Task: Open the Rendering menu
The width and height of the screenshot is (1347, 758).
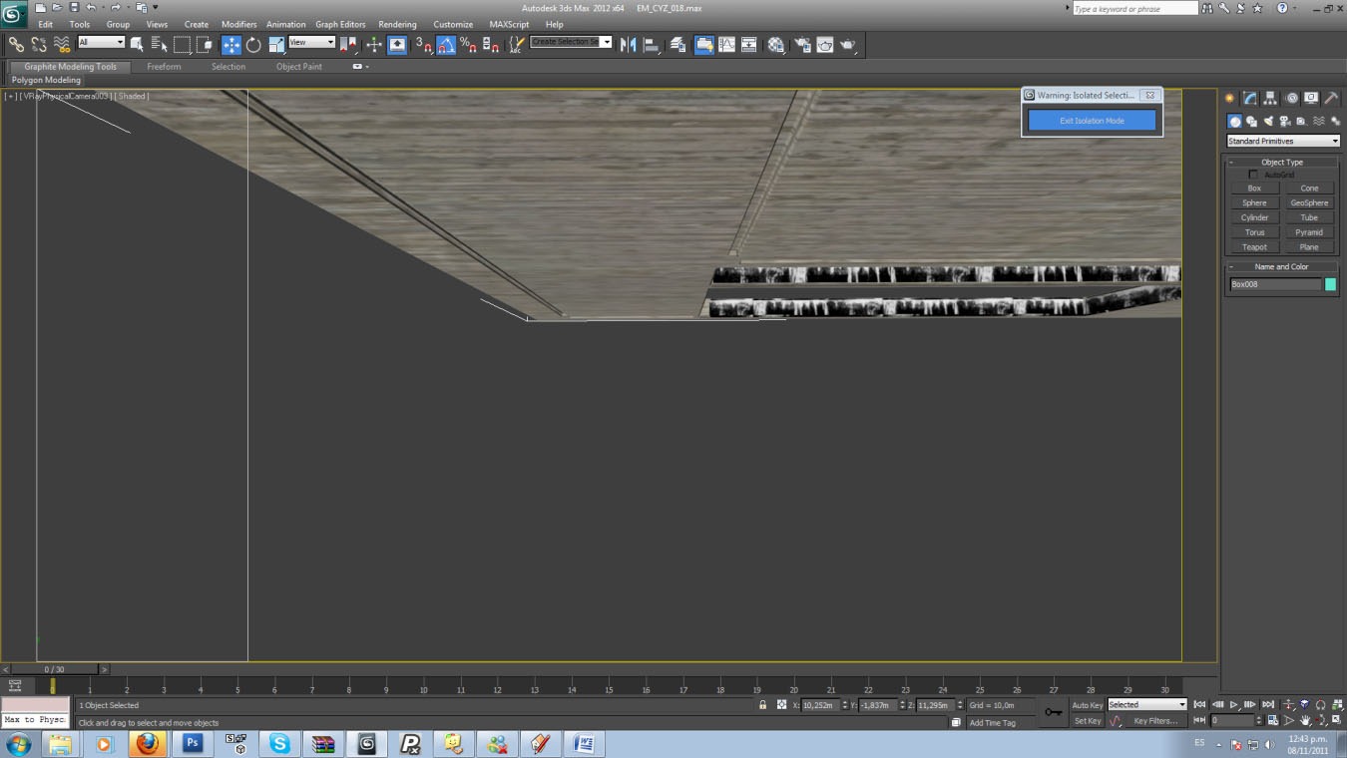Action: point(397,24)
